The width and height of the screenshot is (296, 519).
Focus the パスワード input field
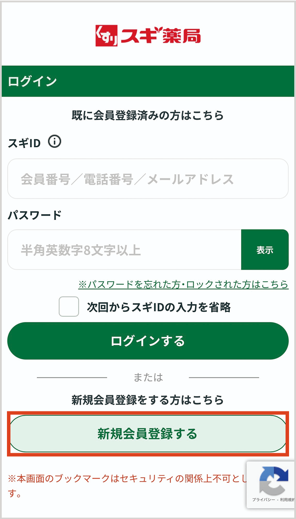click(124, 250)
